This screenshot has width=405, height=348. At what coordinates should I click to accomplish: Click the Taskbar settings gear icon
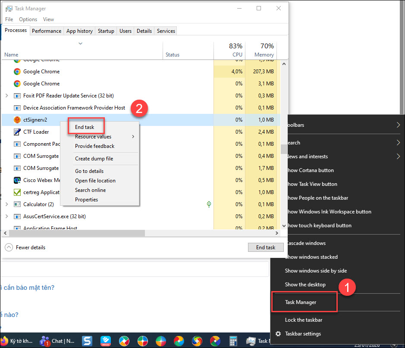(x=278, y=334)
